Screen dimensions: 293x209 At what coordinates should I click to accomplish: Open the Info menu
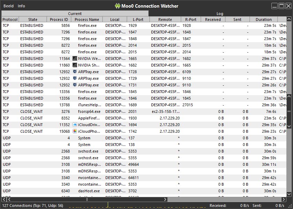21,6
